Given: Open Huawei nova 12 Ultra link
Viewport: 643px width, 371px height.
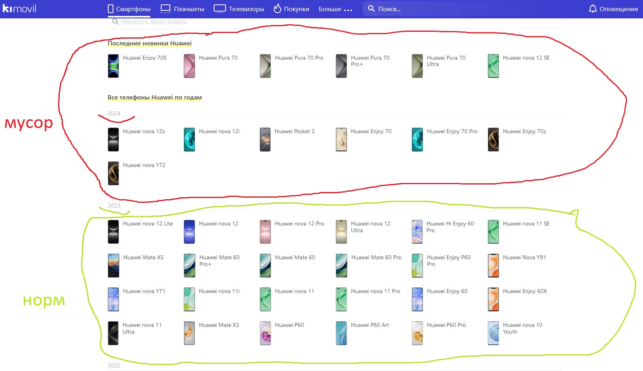Looking at the screenshot, I should [370, 227].
